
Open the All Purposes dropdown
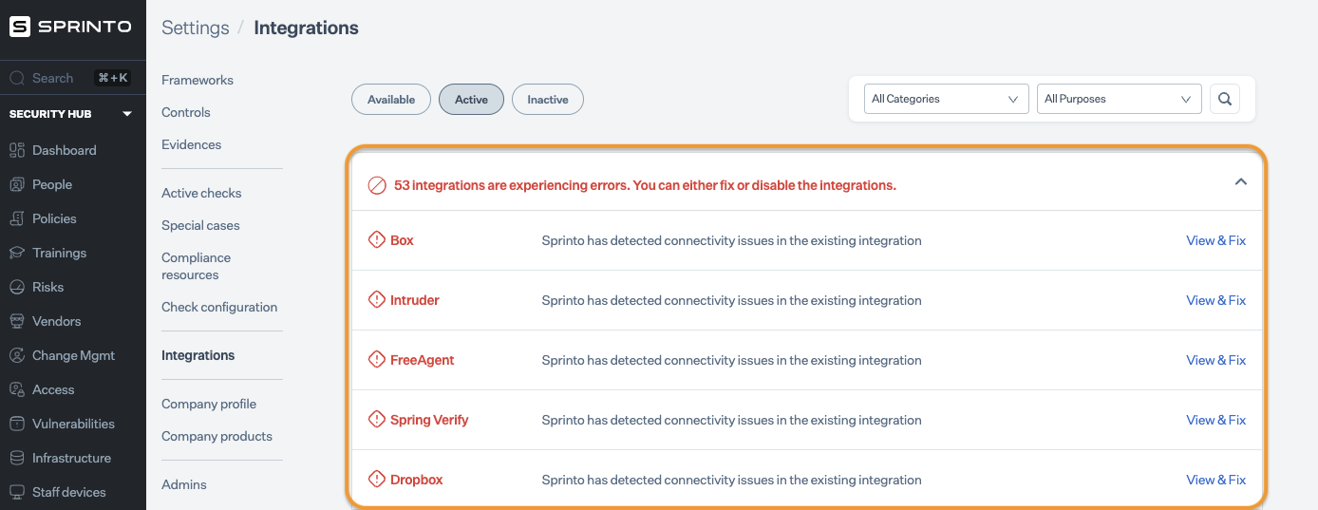[1120, 99]
